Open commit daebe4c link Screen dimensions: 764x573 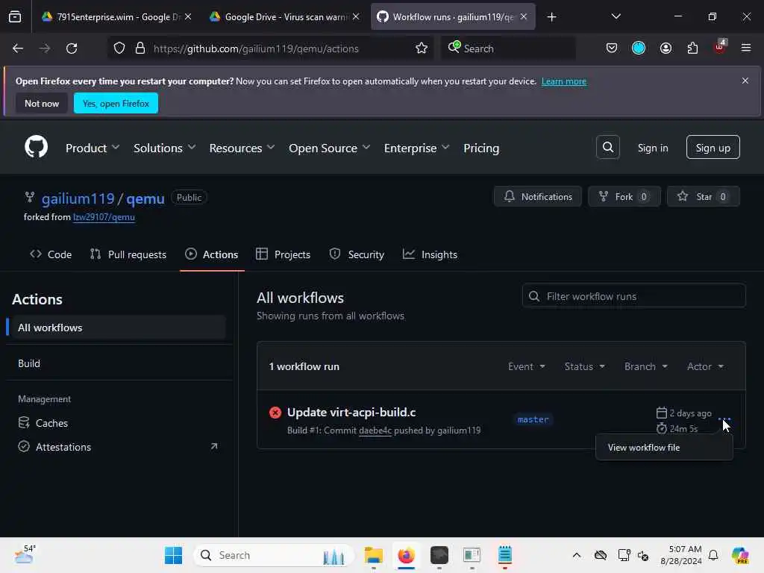[x=375, y=430]
